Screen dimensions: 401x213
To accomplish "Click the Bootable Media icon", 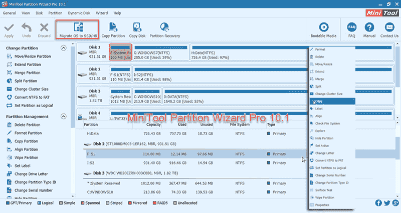I will pos(324,27).
